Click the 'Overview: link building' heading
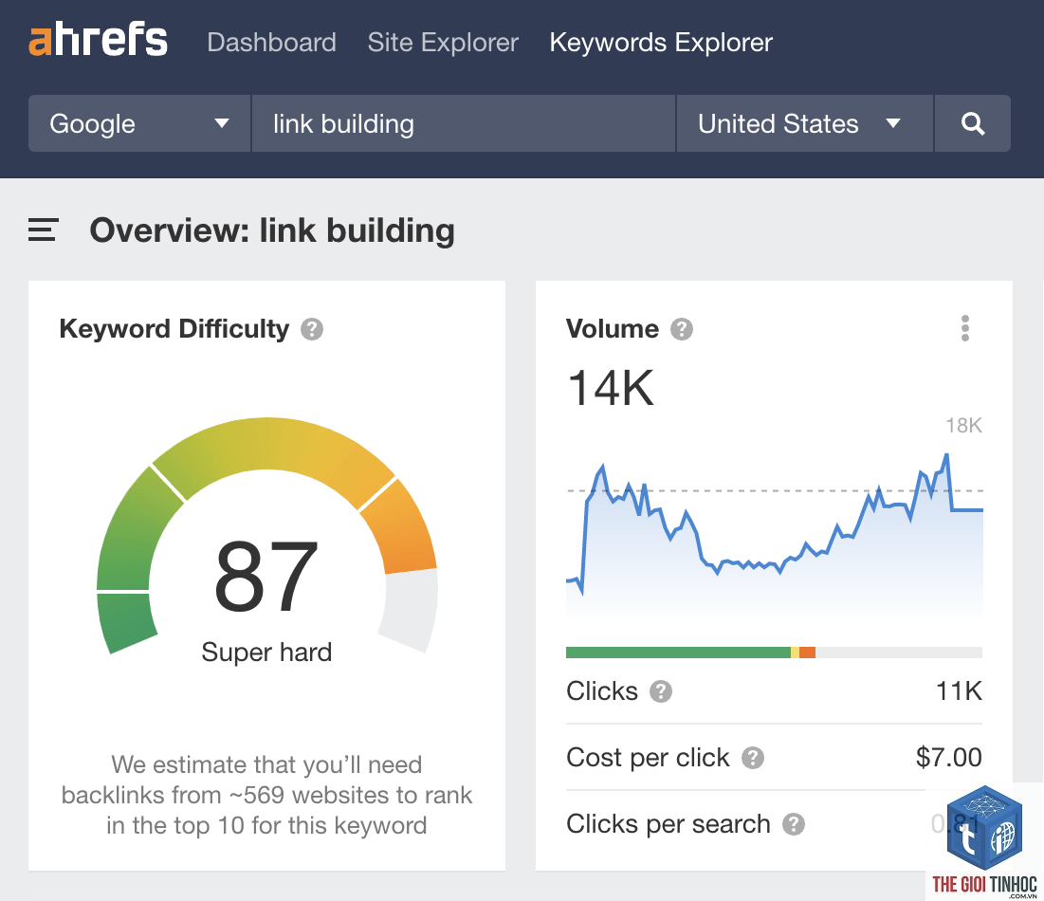Image resolution: width=1044 pixels, height=901 pixels. (x=272, y=230)
